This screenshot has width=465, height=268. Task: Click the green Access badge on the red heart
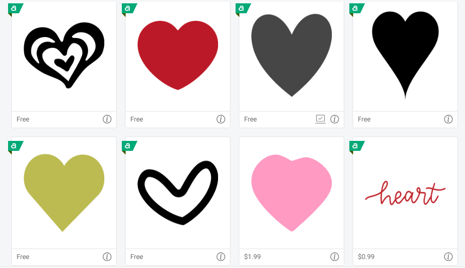(129, 9)
